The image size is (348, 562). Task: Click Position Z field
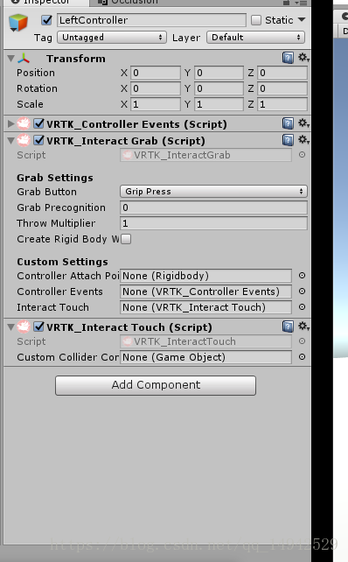pos(282,73)
